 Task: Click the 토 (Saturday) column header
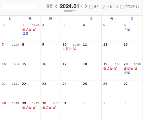tap(132, 19)
